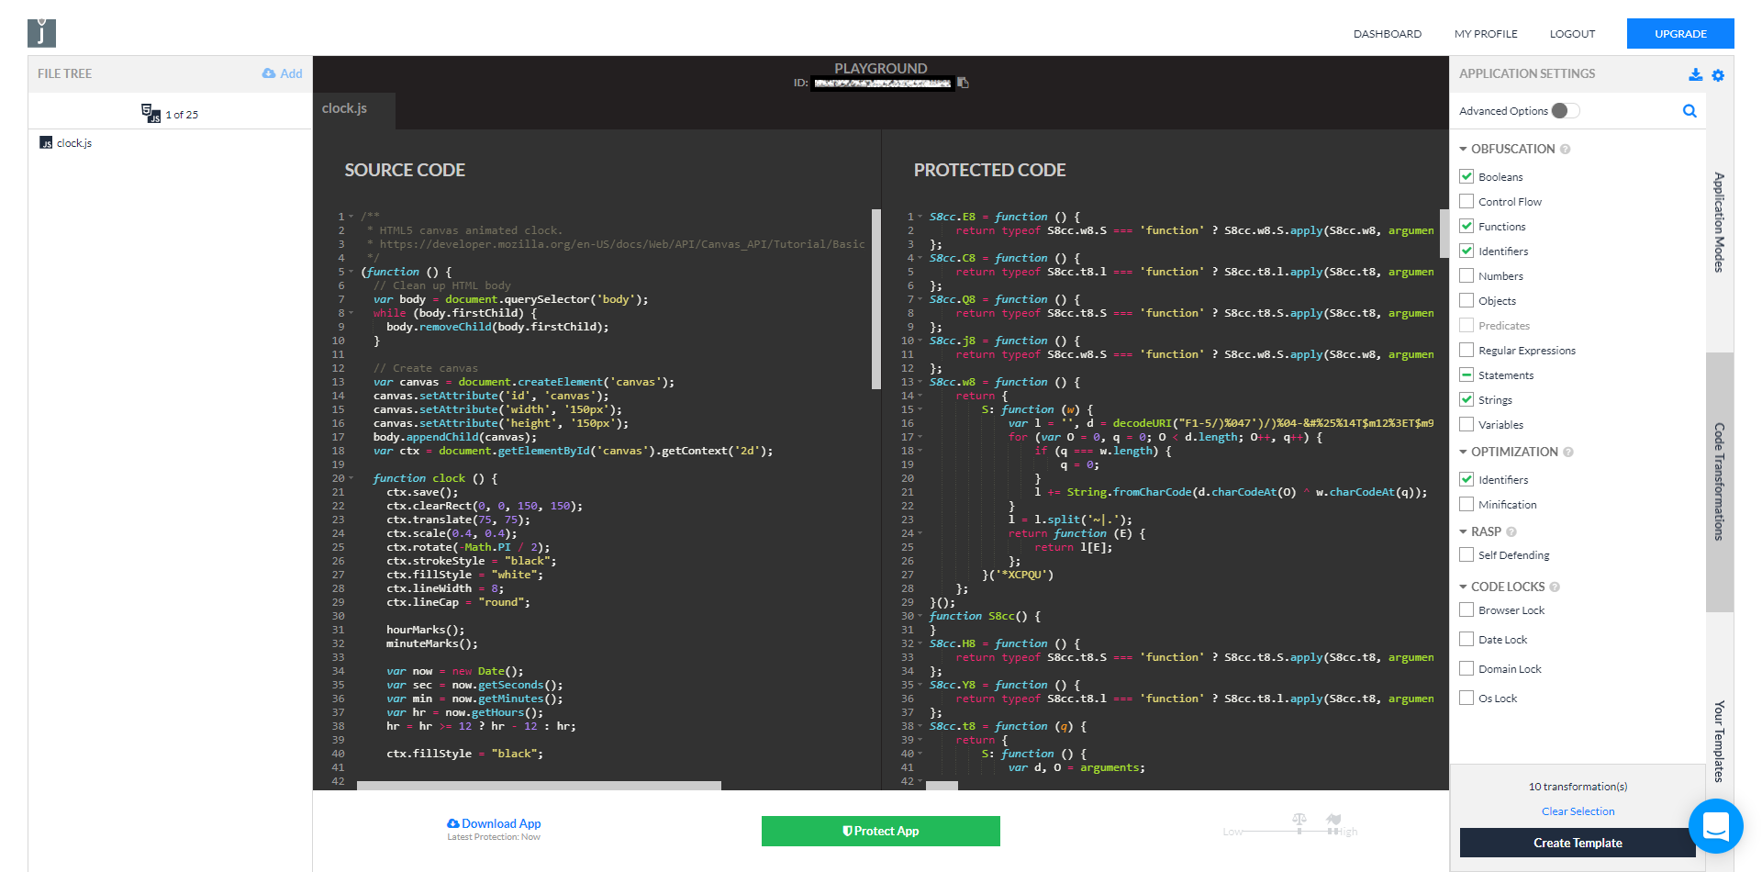Viewport: 1762px width, 872px height.
Task: Open the Code Locks help question mark
Action: pos(1555,587)
